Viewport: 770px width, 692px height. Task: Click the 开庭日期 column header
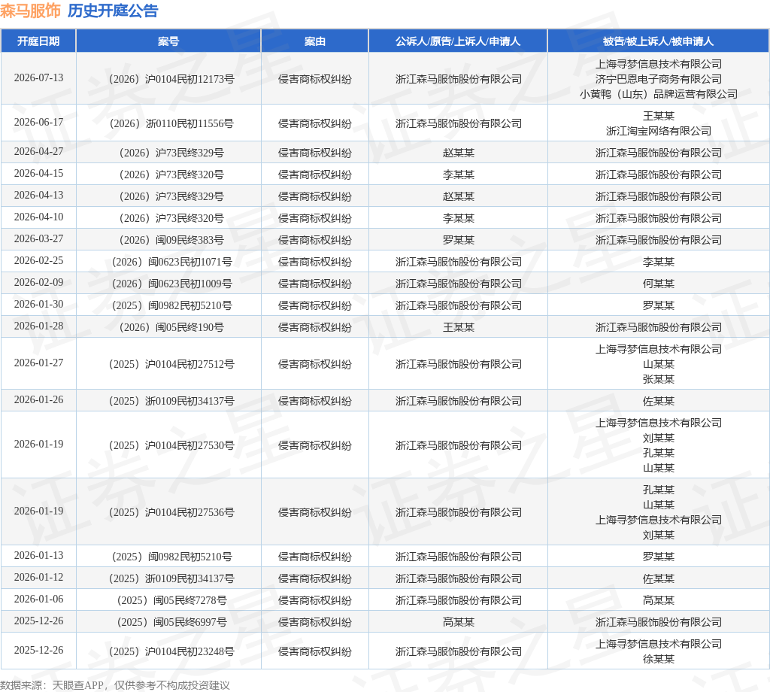38,41
